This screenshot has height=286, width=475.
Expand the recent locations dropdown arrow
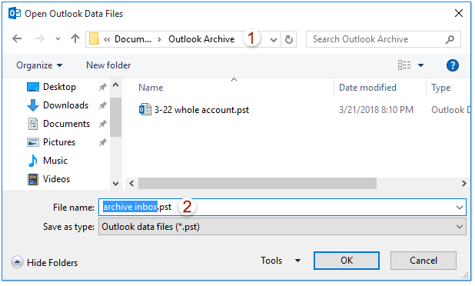58,39
